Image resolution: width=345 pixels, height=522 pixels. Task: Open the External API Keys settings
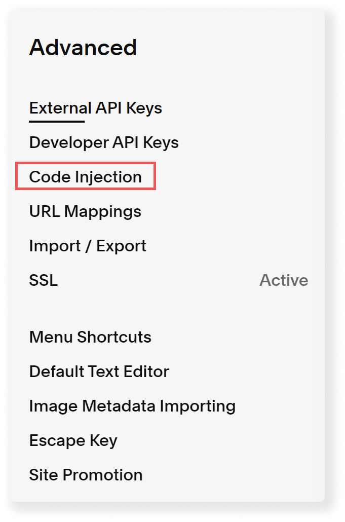coord(95,108)
